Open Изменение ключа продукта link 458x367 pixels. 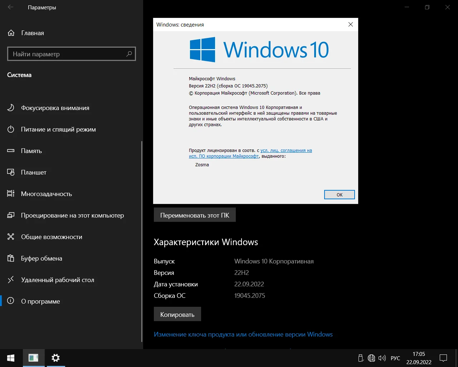click(243, 334)
